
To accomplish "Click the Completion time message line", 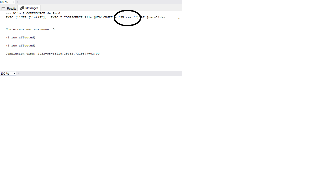I will (x=53, y=54).
